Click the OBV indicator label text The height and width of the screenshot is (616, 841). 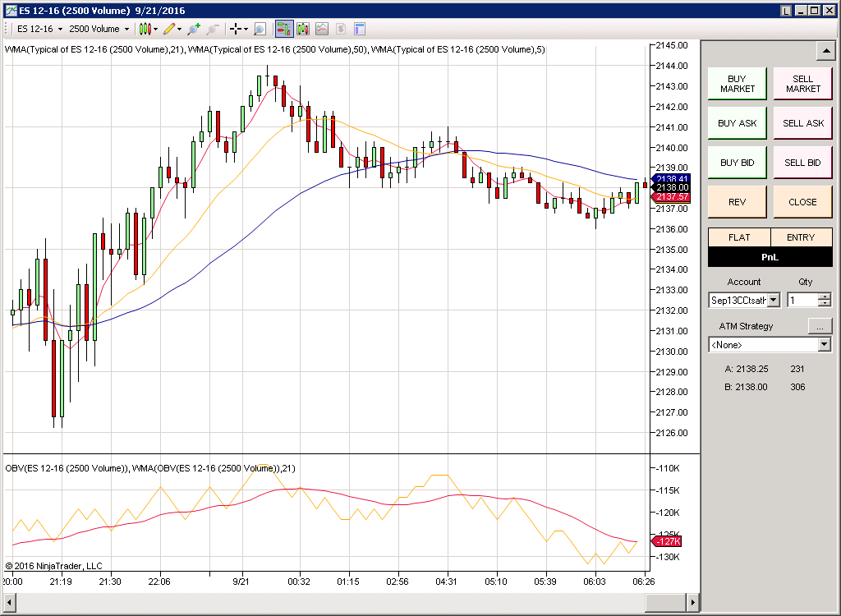150,468
